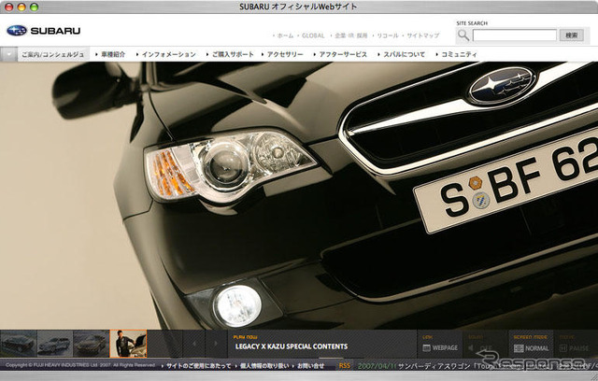Click LEGACY X KAZU SPECIAL CONTENTS title

coord(292,346)
